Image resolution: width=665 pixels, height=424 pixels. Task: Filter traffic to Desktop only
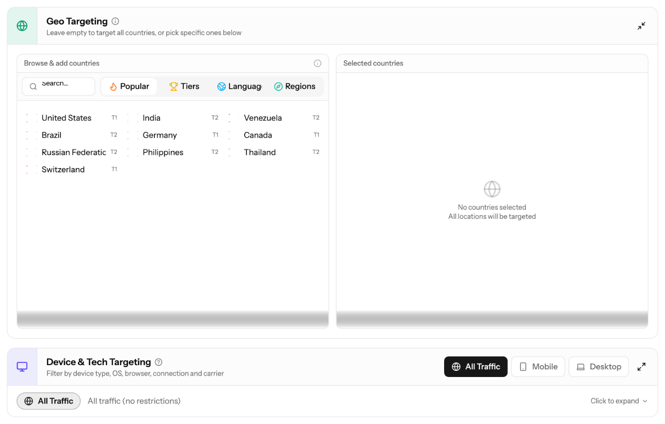pos(598,367)
